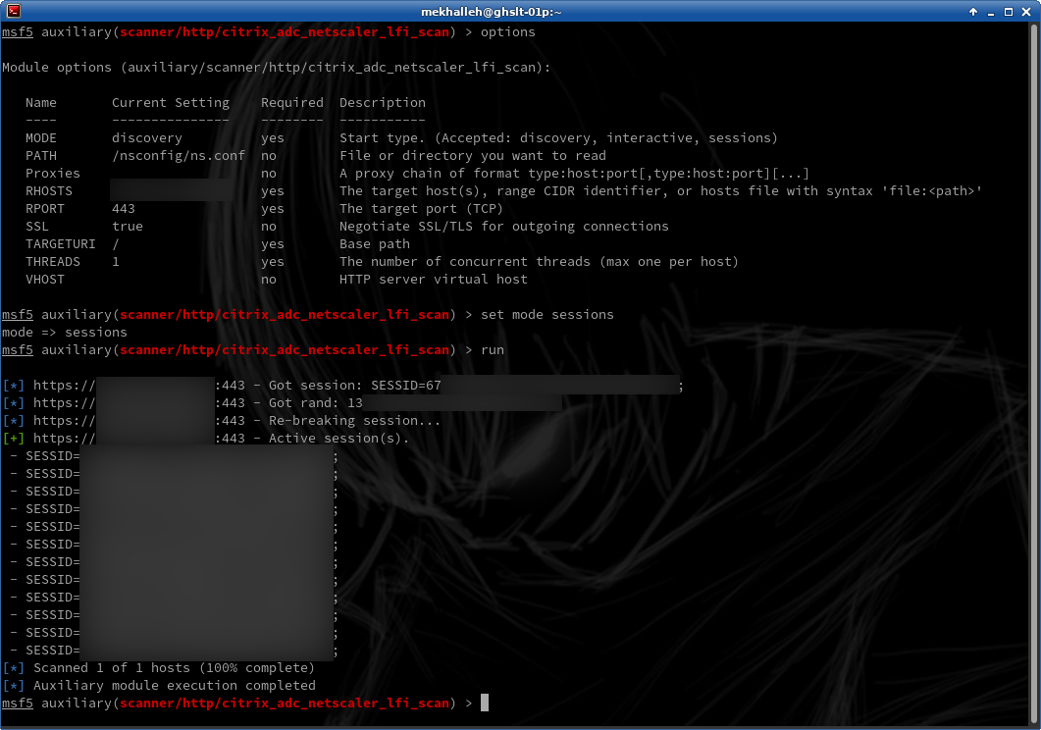Click the 'options' command on the first line
Screen dimensions: 1041x730
pos(508,31)
